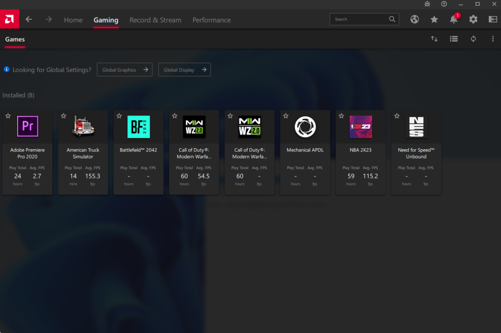501x333 pixels.
Task: Open the notifications bell
Action: pyautogui.click(x=454, y=19)
